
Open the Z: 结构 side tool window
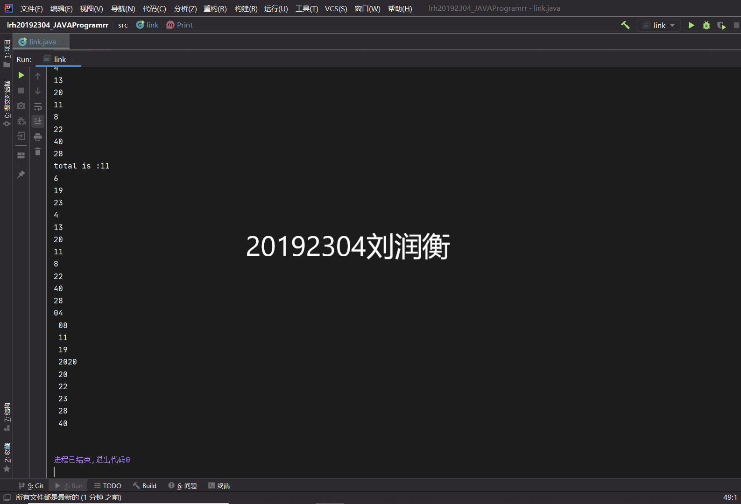pyautogui.click(x=7, y=416)
